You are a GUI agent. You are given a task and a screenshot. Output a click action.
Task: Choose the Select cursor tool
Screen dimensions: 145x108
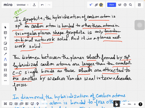pyautogui.click(x=5, y=27)
